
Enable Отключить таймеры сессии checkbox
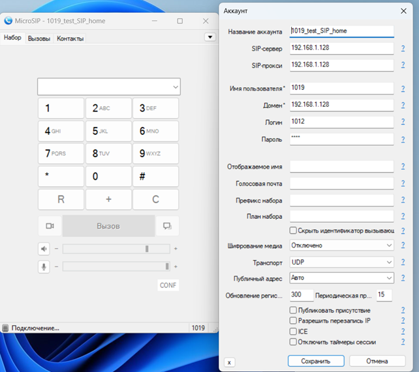click(x=293, y=341)
